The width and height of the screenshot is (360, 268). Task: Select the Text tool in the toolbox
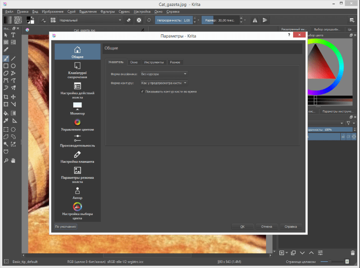pyautogui.click(x=13, y=35)
